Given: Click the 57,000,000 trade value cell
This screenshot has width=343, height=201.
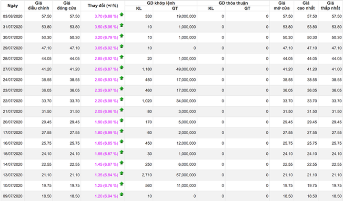Looking at the screenshot, I should click(183, 176).
